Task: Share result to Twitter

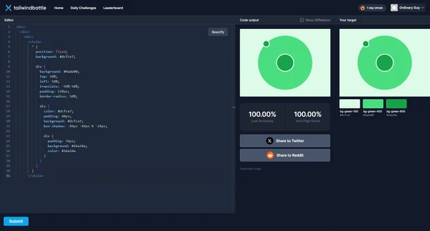Action: (x=285, y=141)
